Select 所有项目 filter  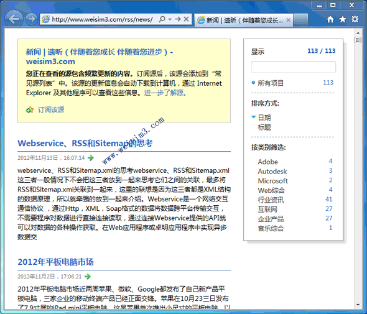tap(271, 83)
